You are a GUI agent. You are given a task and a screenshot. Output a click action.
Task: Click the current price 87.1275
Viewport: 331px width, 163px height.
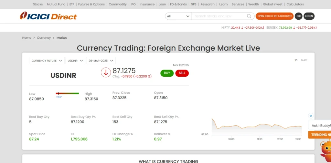click(x=124, y=71)
